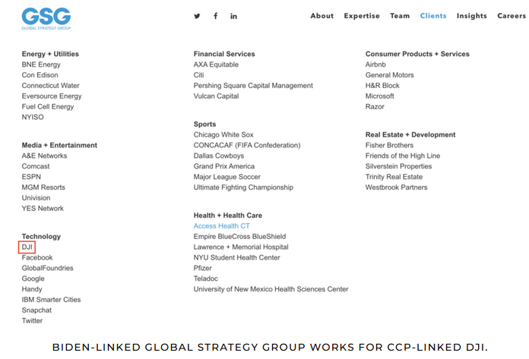The height and width of the screenshot is (359, 529).
Task: Click the Connecticut Water entry
Action: click(x=51, y=86)
